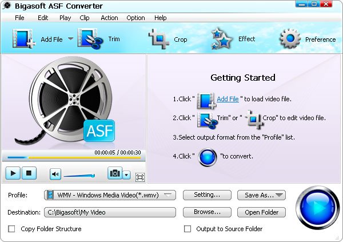Expand the Add File dropdown arrow

(71, 39)
